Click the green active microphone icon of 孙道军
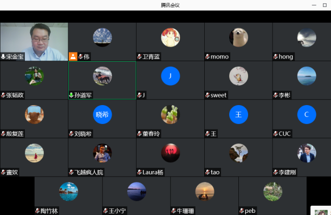This screenshot has height=215, width=331. tap(72, 95)
